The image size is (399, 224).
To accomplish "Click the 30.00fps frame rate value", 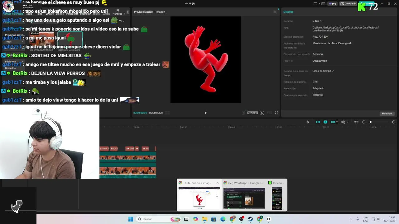I will 318,95.
